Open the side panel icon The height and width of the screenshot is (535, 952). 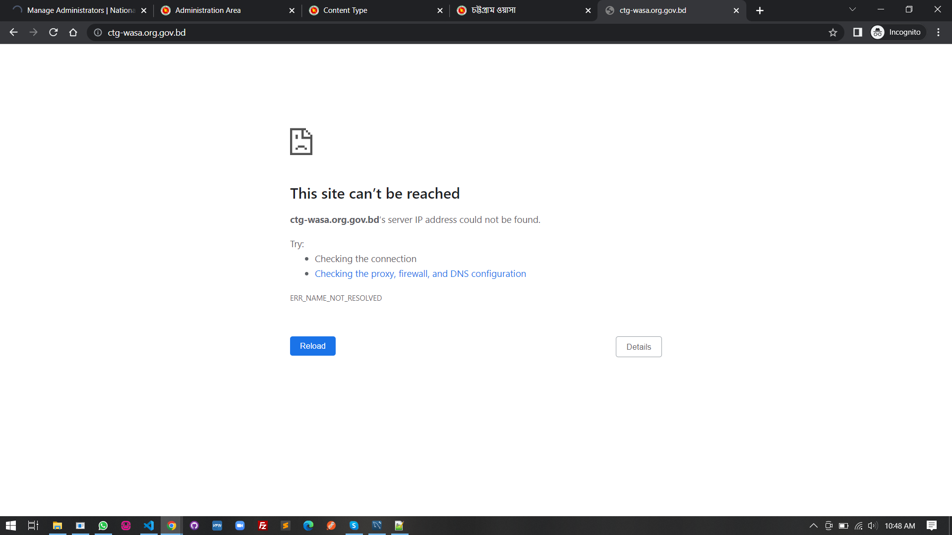coord(857,32)
